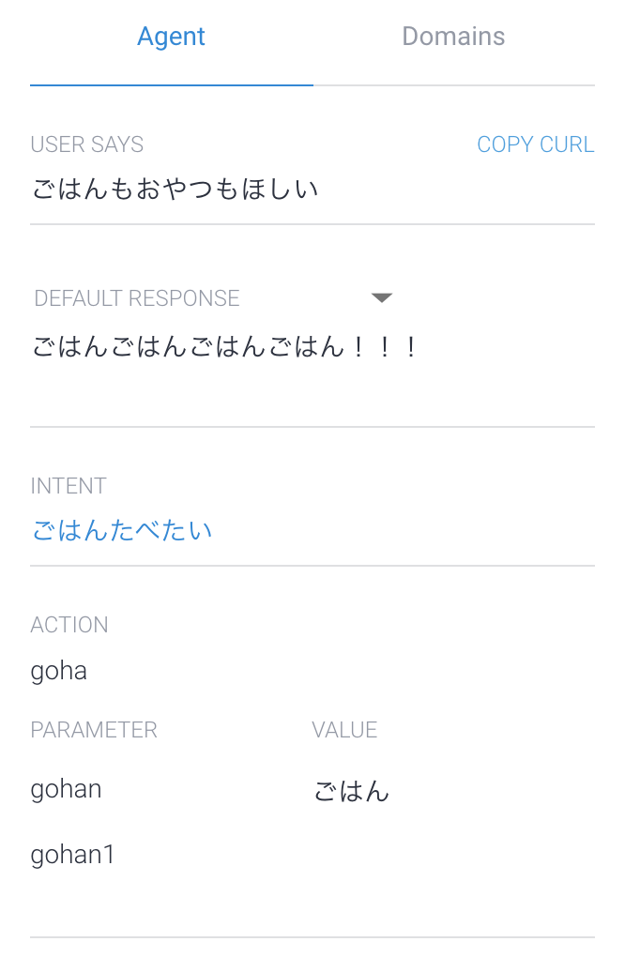Click the COPY CURL link

click(x=536, y=144)
